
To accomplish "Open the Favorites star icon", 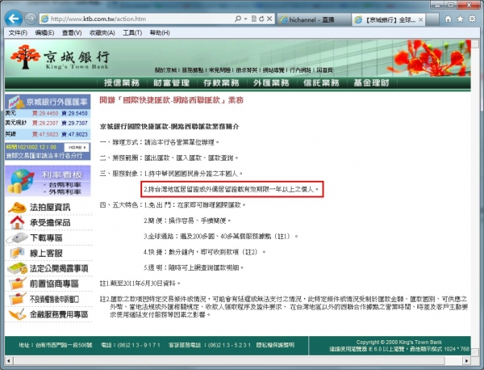I will click(x=455, y=17).
